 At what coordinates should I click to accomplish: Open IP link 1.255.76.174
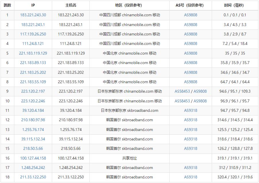[33, 130]
